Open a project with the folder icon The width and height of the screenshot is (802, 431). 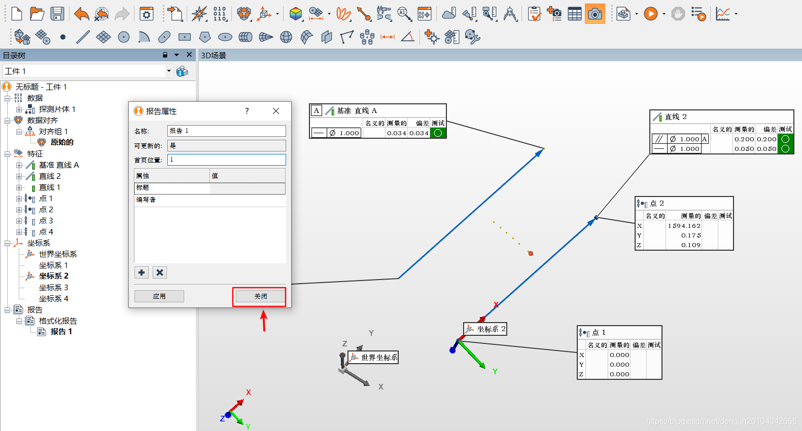(37, 14)
